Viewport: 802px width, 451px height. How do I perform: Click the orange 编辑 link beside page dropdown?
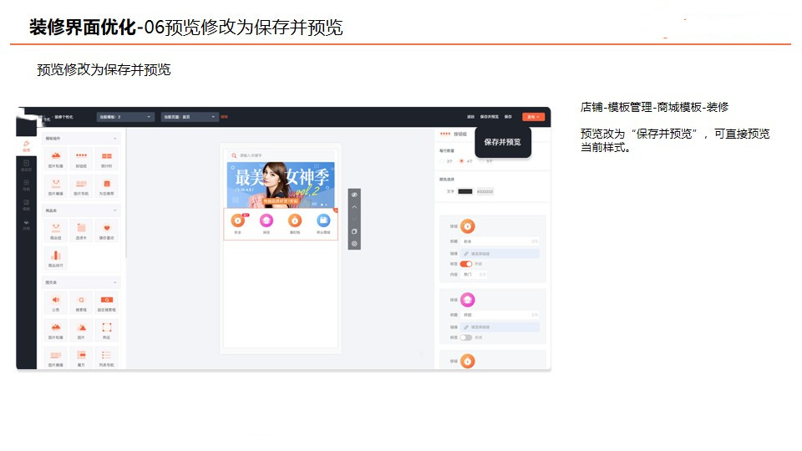click(224, 117)
